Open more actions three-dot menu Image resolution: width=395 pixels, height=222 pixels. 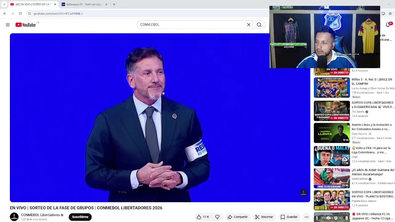[306, 217]
